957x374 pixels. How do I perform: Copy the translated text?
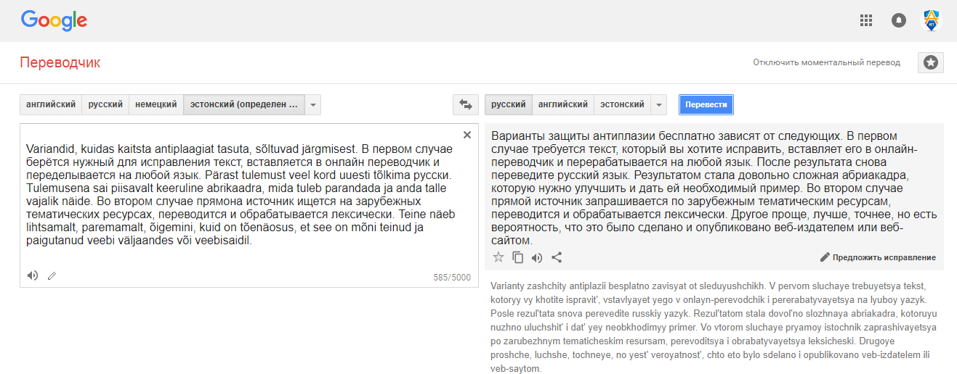coord(518,257)
